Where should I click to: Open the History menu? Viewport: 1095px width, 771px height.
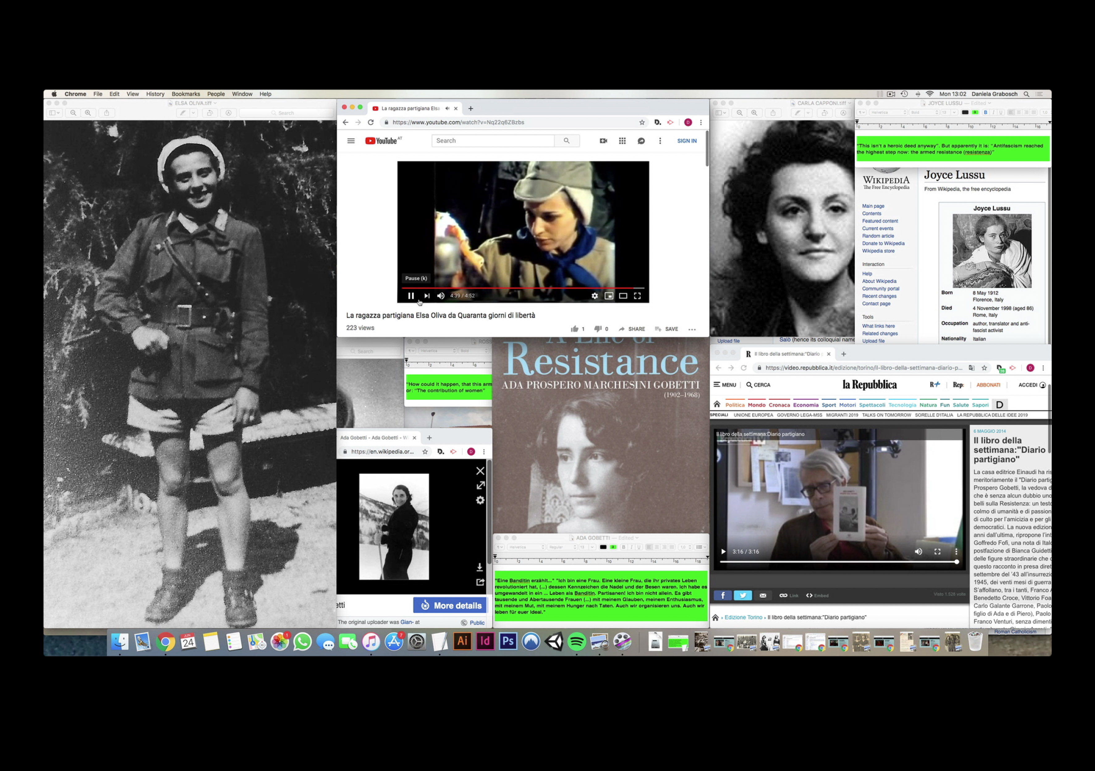tap(155, 94)
